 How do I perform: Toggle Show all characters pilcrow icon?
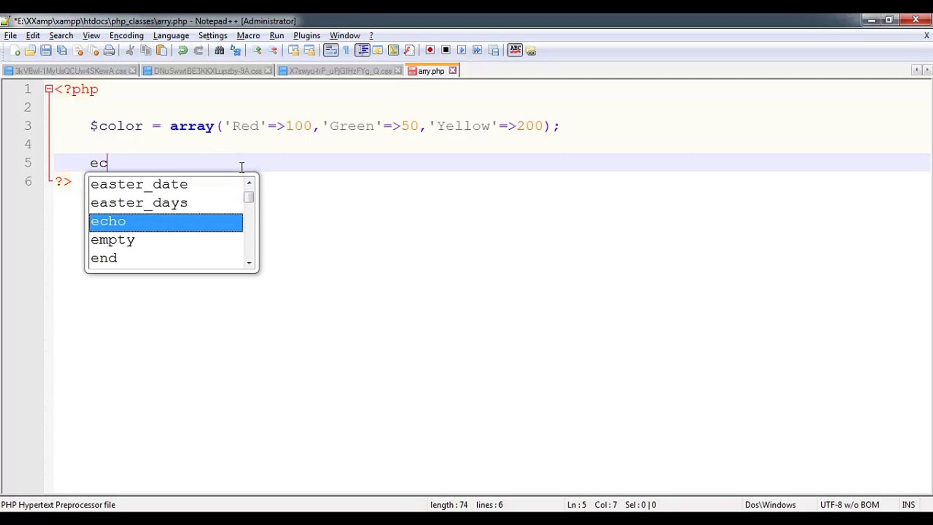point(346,51)
